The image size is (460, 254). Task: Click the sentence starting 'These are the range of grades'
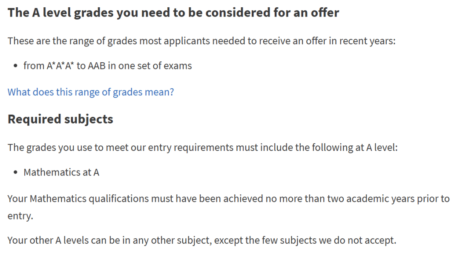point(201,41)
